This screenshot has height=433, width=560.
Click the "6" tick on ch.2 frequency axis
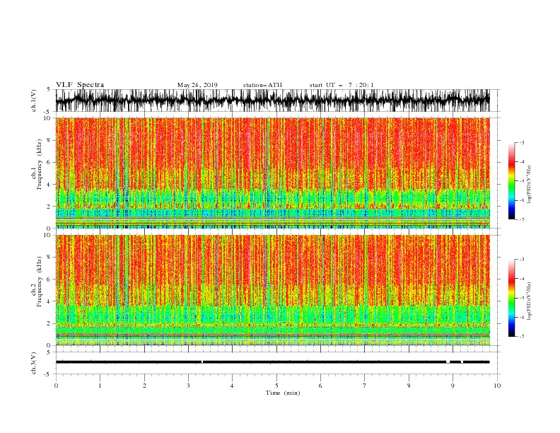49,279
